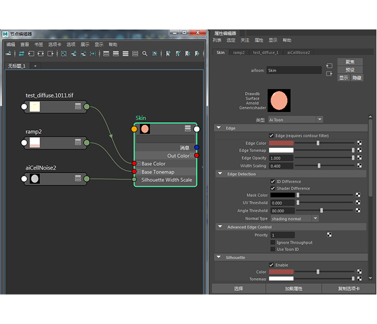Click the go-to-output-connection icon below aiToon name
Image resolution: width=377 pixels, height=324 pixels.
coord(329,74)
